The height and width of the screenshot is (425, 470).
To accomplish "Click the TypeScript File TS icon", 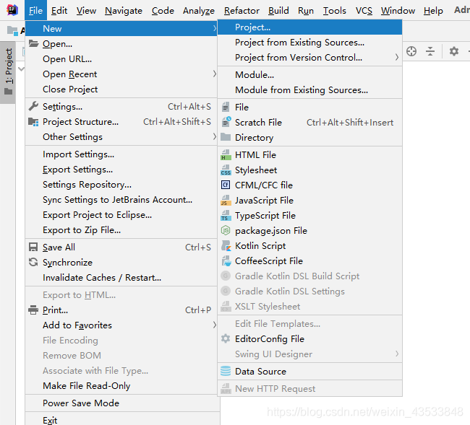I will 226,215.
